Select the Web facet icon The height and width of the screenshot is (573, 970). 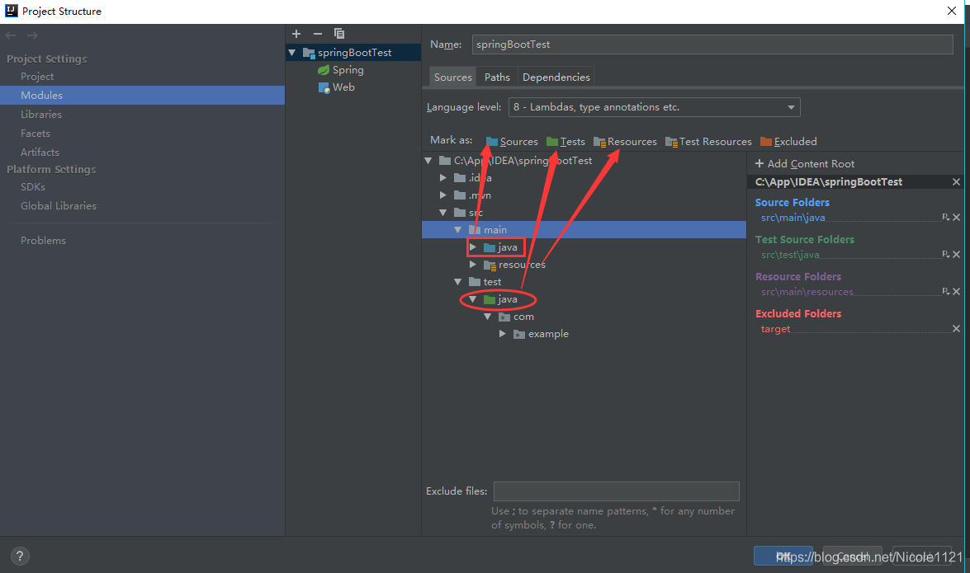324,87
